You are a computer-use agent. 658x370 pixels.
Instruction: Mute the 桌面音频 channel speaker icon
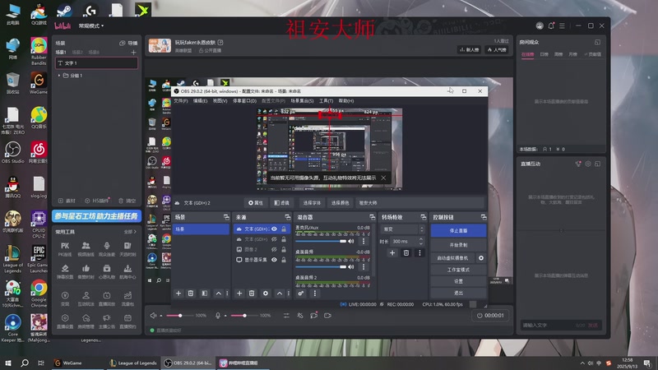click(351, 266)
